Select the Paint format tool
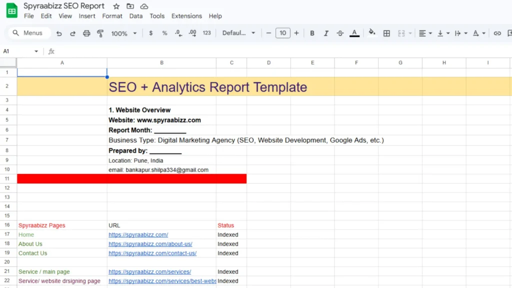Image resolution: width=512 pixels, height=288 pixels. (99, 32)
